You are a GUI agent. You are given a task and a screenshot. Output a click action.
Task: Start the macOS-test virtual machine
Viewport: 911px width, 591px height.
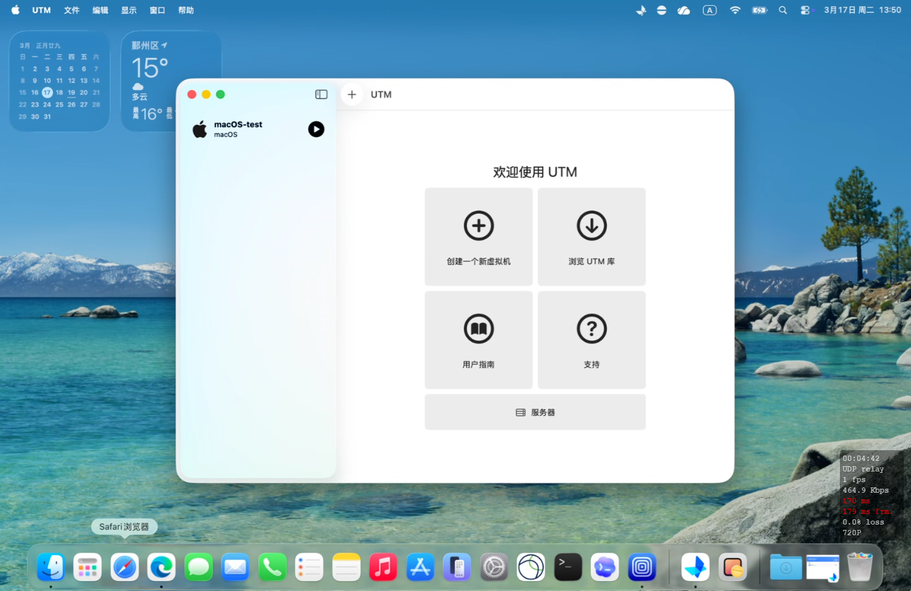click(x=316, y=129)
